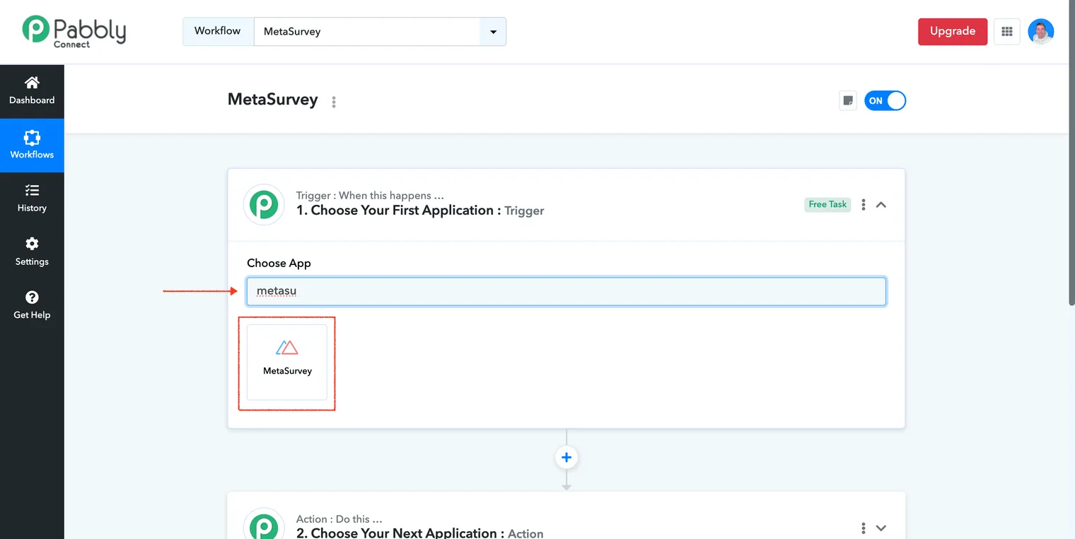This screenshot has height=539, width=1075.
Task: Expand the action step chevron
Action: pos(881,528)
